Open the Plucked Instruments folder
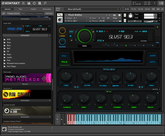 16,63
